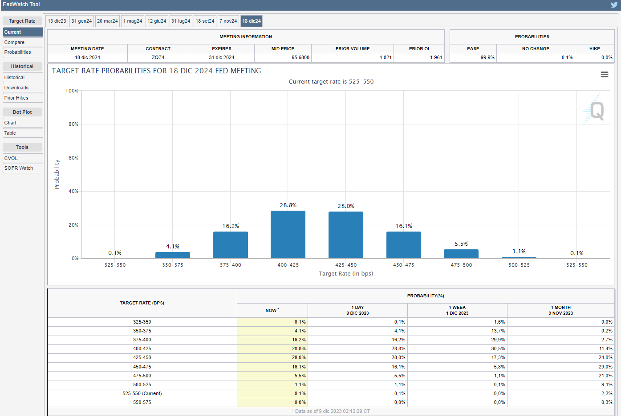This screenshot has height=416, width=621.
Task: Select the 12 giu24 meeting tab
Action: pyautogui.click(x=157, y=21)
